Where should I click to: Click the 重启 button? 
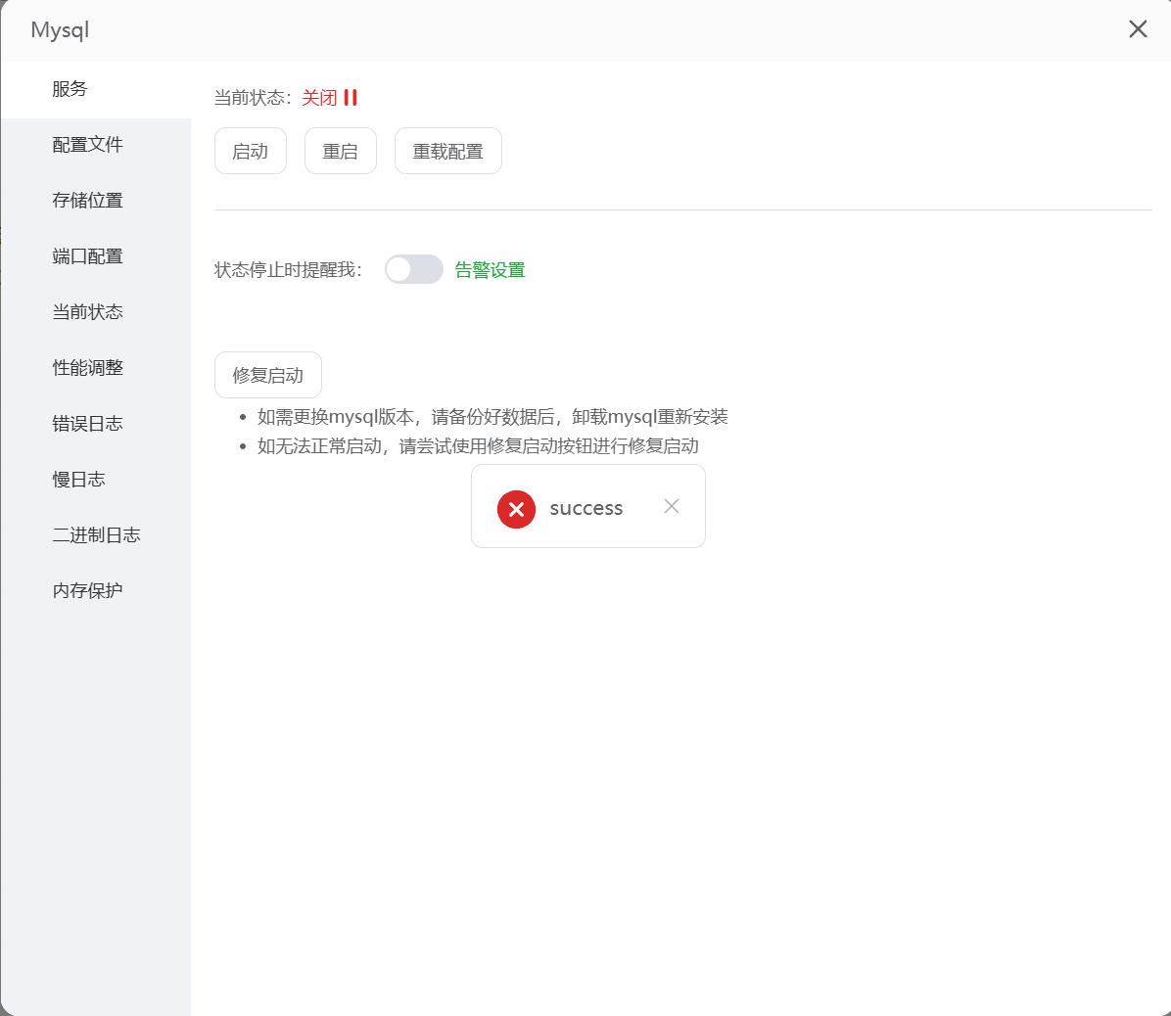[341, 152]
